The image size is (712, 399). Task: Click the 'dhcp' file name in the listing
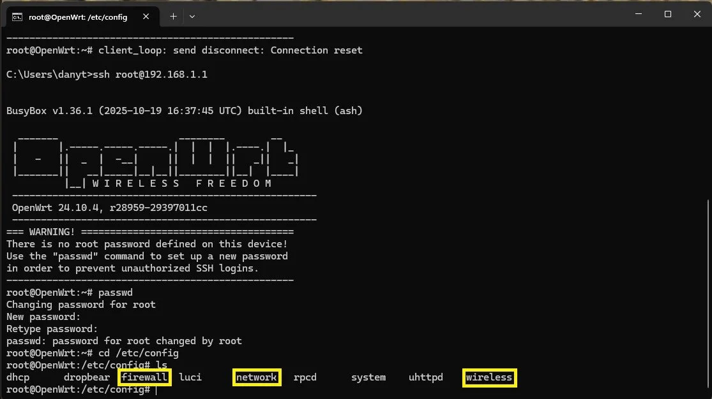[x=18, y=377]
